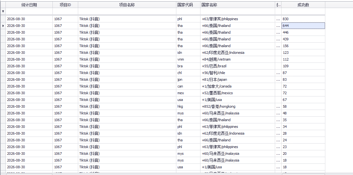Click date 2026-08-30 in the vnm row

click(x=29, y=60)
